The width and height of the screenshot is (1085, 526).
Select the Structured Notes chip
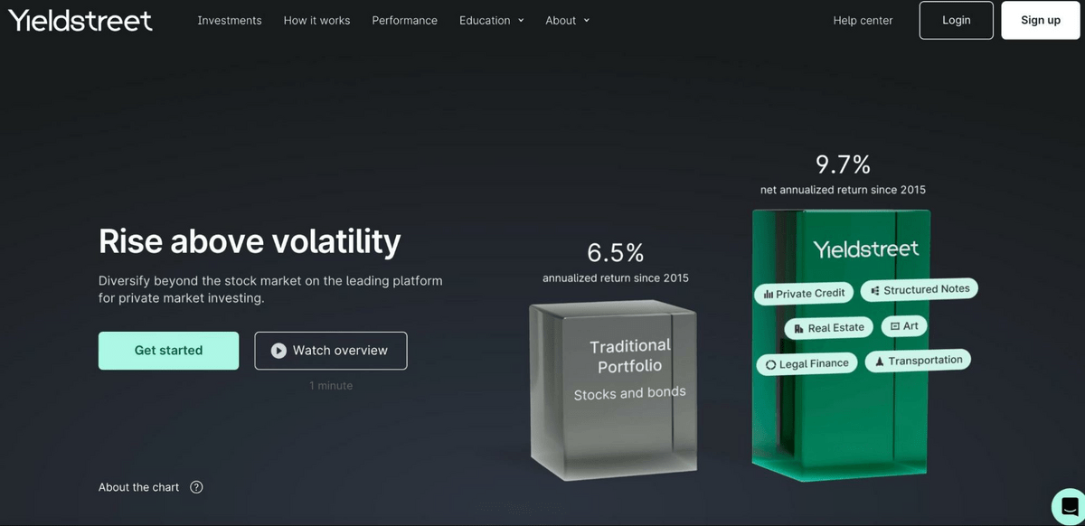pos(920,289)
